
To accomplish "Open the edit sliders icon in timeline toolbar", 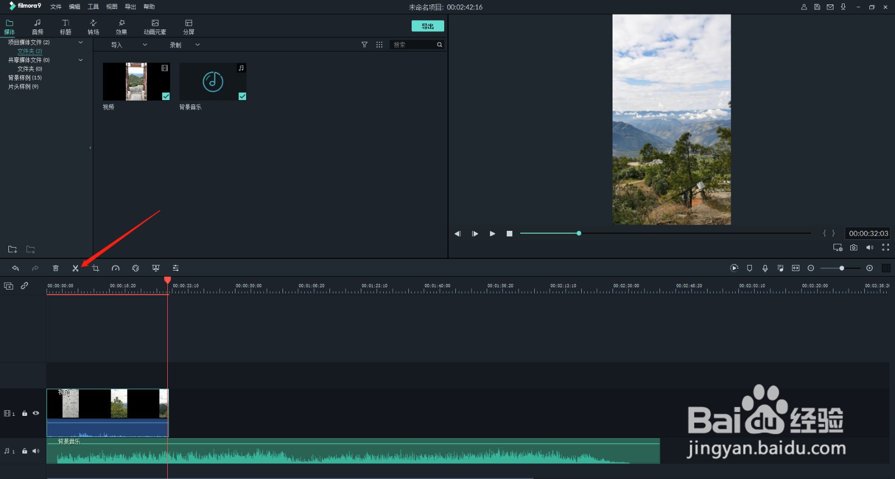I will (176, 268).
